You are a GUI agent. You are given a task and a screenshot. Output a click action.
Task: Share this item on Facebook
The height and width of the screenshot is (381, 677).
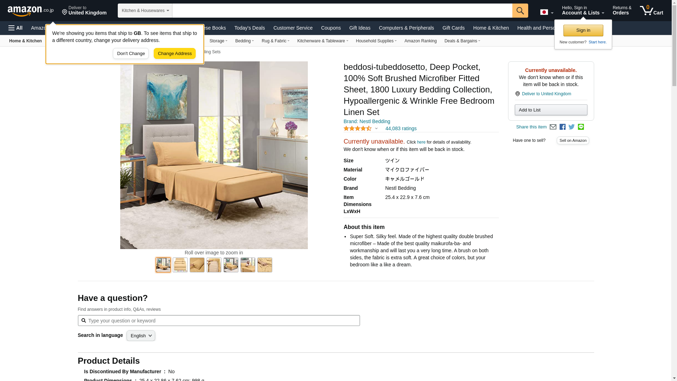tap(562, 127)
